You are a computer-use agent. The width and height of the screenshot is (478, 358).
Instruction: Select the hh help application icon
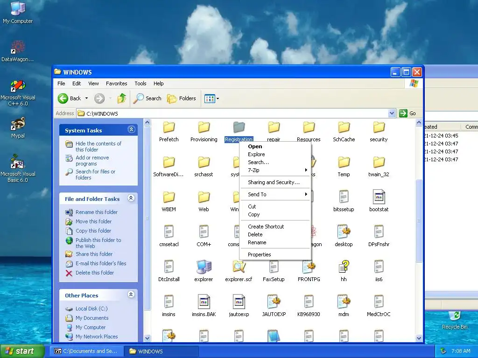tap(344, 267)
